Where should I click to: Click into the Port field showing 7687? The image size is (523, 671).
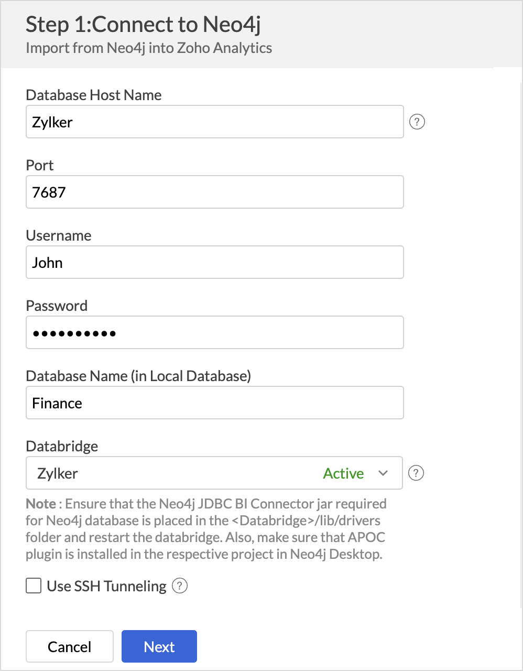[x=215, y=192]
